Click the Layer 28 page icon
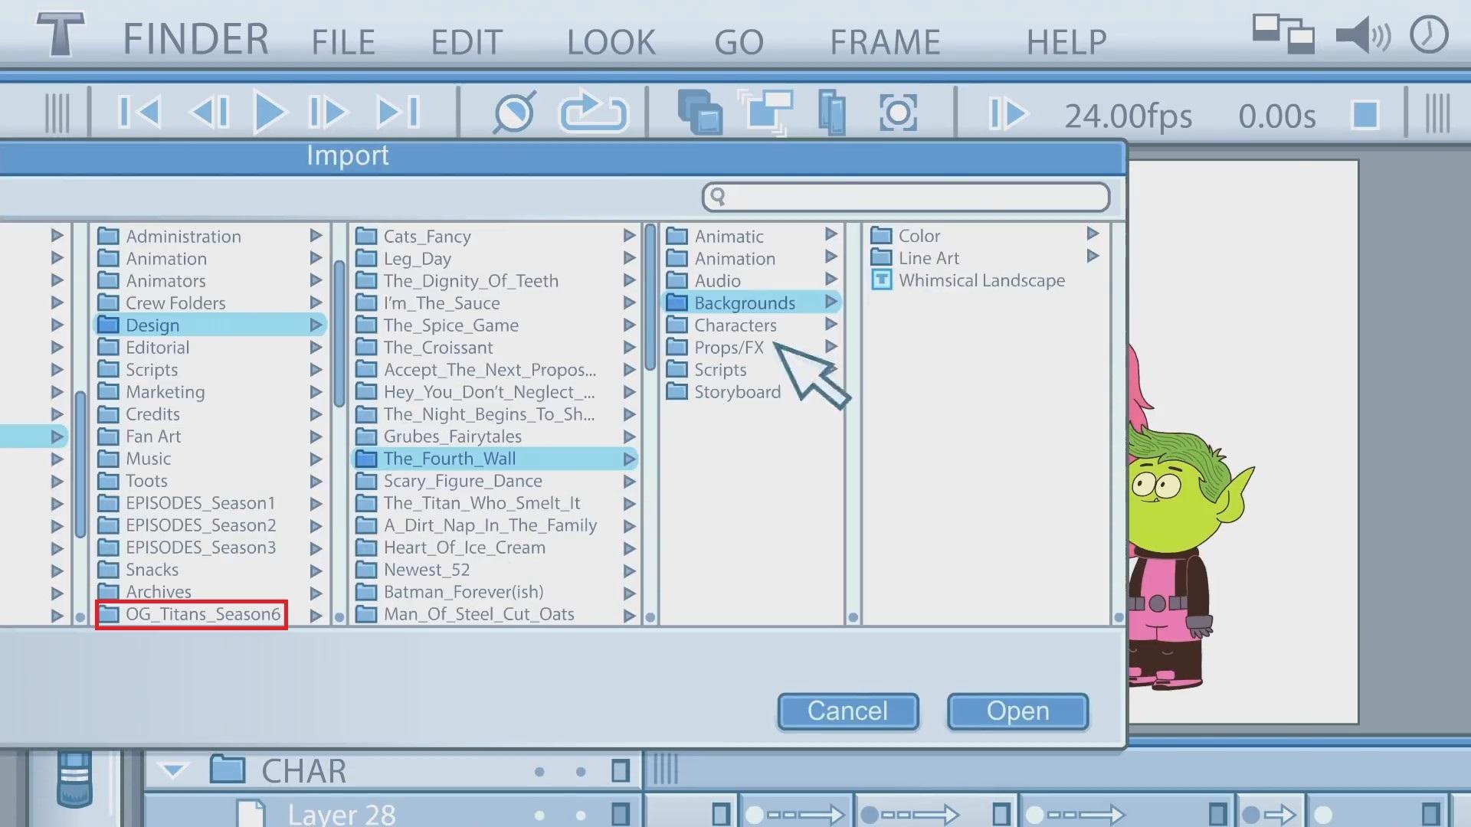The height and width of the screenshot is (827, 1471). [251, 813]
